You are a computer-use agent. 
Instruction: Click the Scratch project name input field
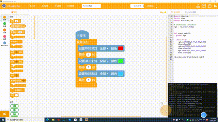click(91, 6)
